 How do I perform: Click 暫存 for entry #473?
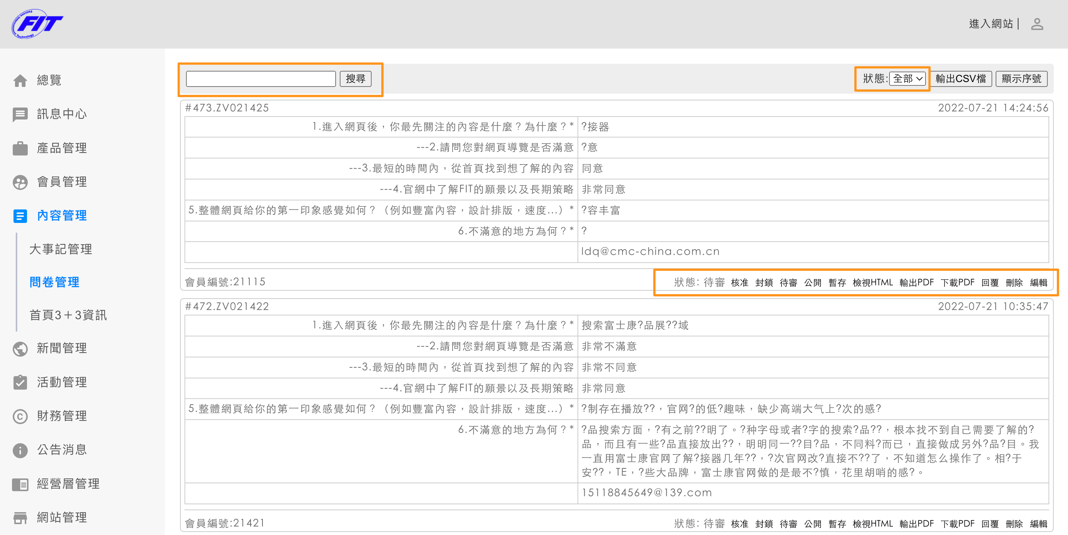point(837,283)
